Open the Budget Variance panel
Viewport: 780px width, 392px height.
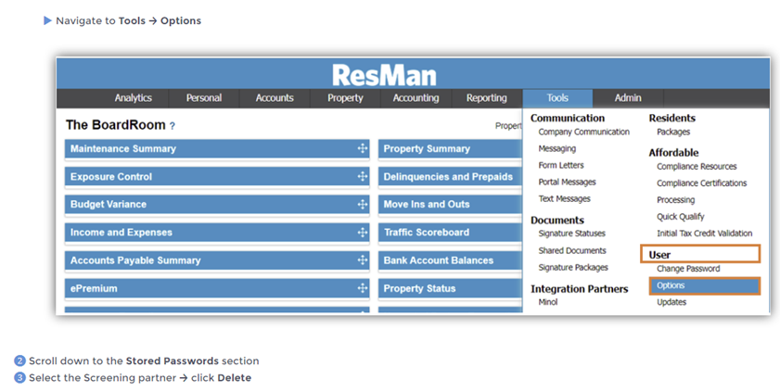pyautogui.click(x=217, y=204)
